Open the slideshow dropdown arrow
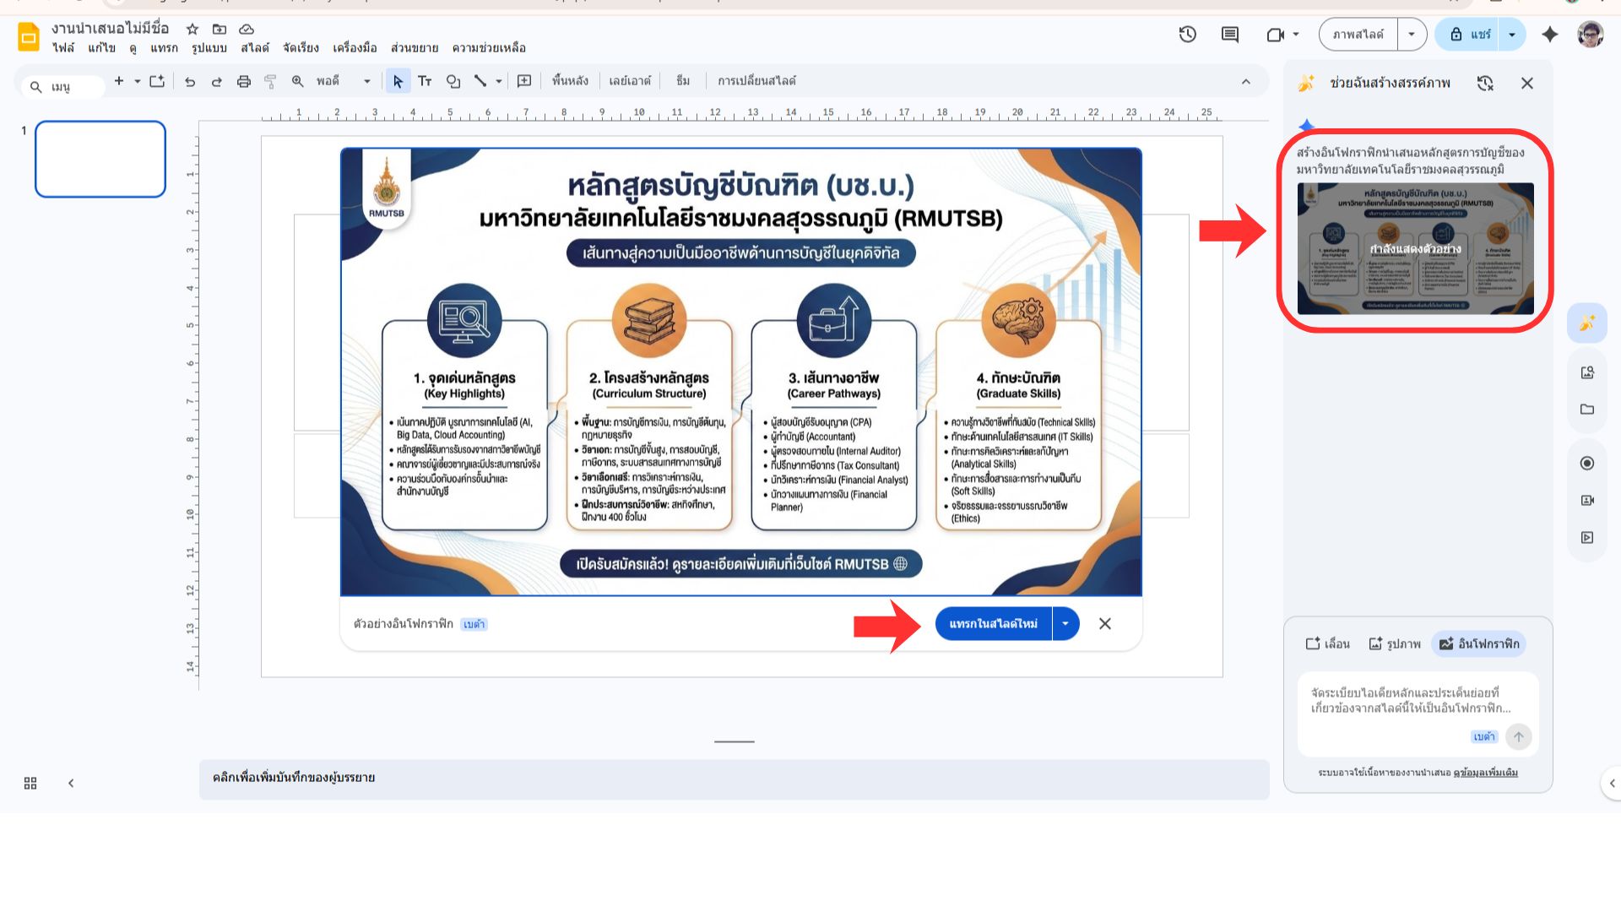The width and height of the screenshot is (1621, 912). coord(1412,35)
